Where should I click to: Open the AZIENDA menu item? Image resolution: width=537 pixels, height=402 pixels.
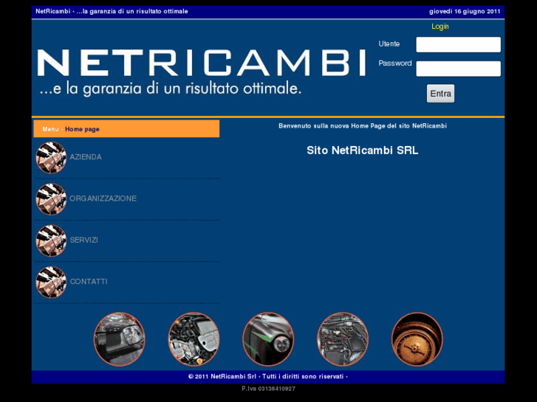point(86,157)
